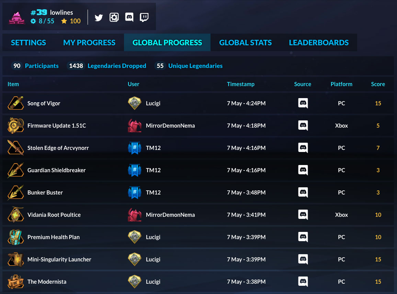Click the Participants count link
The height and width of the screenshot is (294, 397).
tap(42, 66)
